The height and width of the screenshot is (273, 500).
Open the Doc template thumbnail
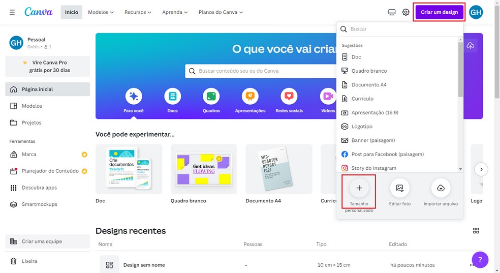pos(129,169)
